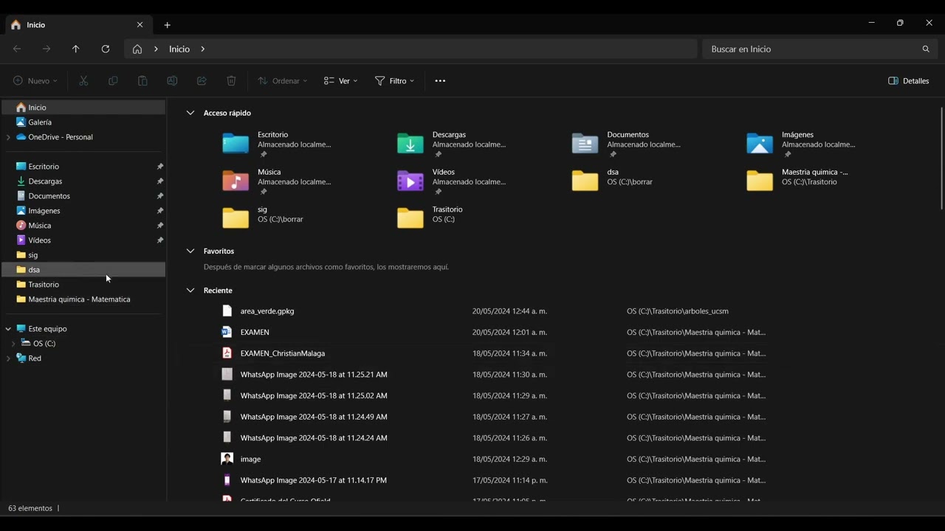Image resolution: width=945 pixels, height=531 pixels.
Task: Open the Ver dropdown
Action: [x=340, y=81]
